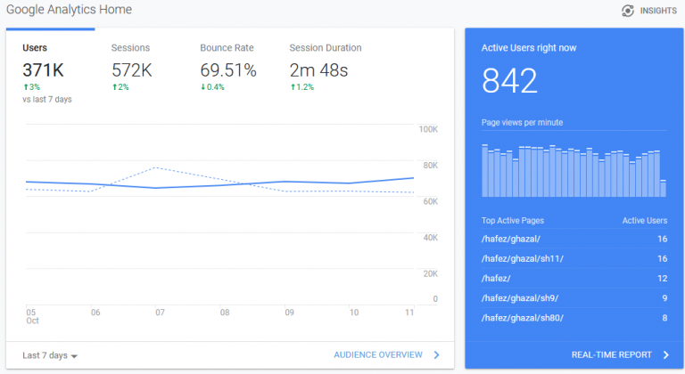Click the Users green up-arrow indicator

[26, 87]
